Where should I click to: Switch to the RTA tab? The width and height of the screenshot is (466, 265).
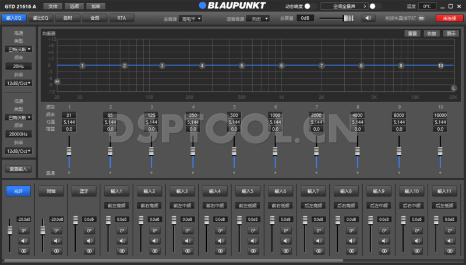tap(122, 18)
